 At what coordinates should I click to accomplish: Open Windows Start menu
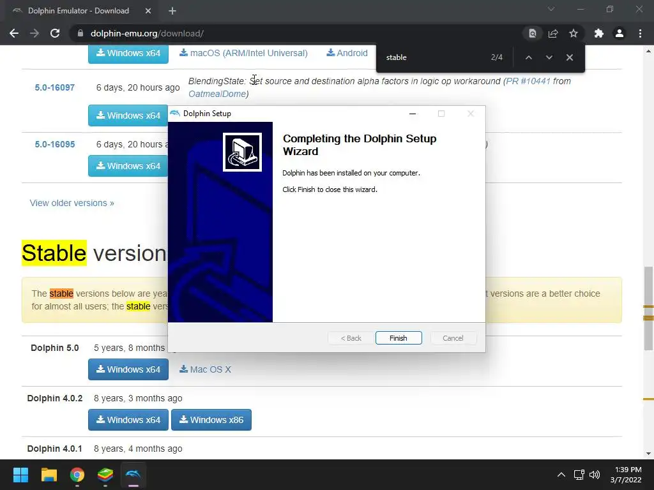(20, 475)
